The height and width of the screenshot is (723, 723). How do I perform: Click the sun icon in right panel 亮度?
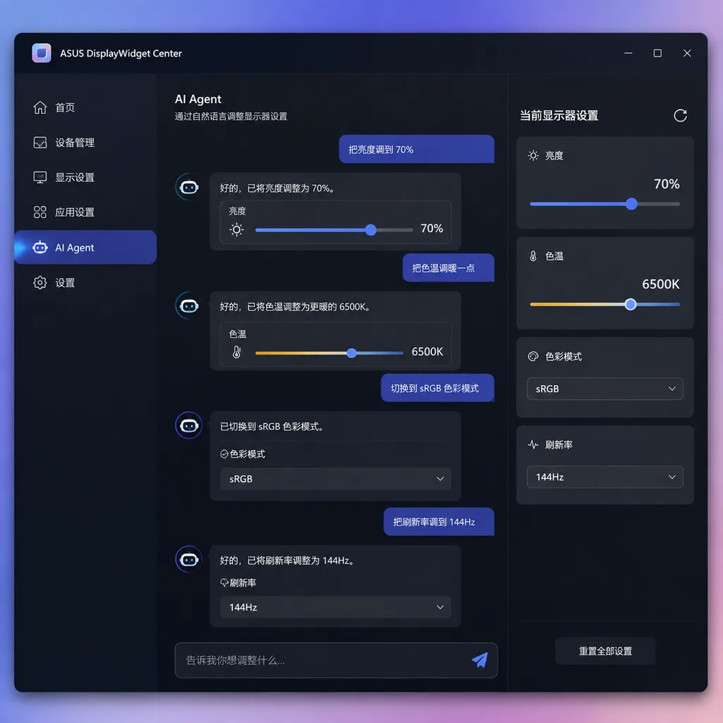click(533, 155)
